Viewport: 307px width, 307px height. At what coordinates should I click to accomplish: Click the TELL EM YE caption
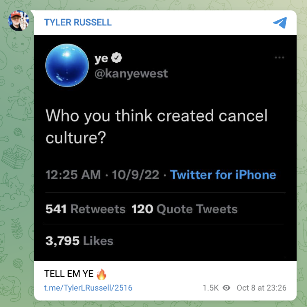69,274
